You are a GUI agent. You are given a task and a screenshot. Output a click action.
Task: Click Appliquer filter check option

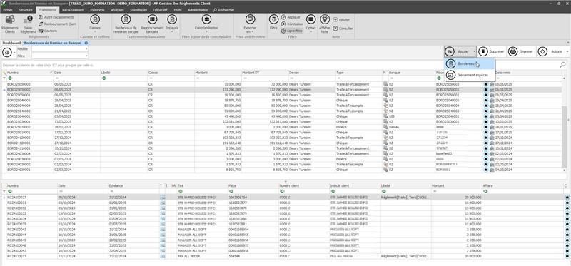(x=291, y=17)
